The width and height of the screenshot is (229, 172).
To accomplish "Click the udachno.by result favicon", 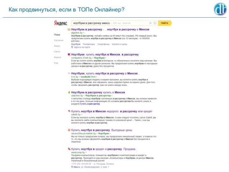I will [x=69, y=92].
